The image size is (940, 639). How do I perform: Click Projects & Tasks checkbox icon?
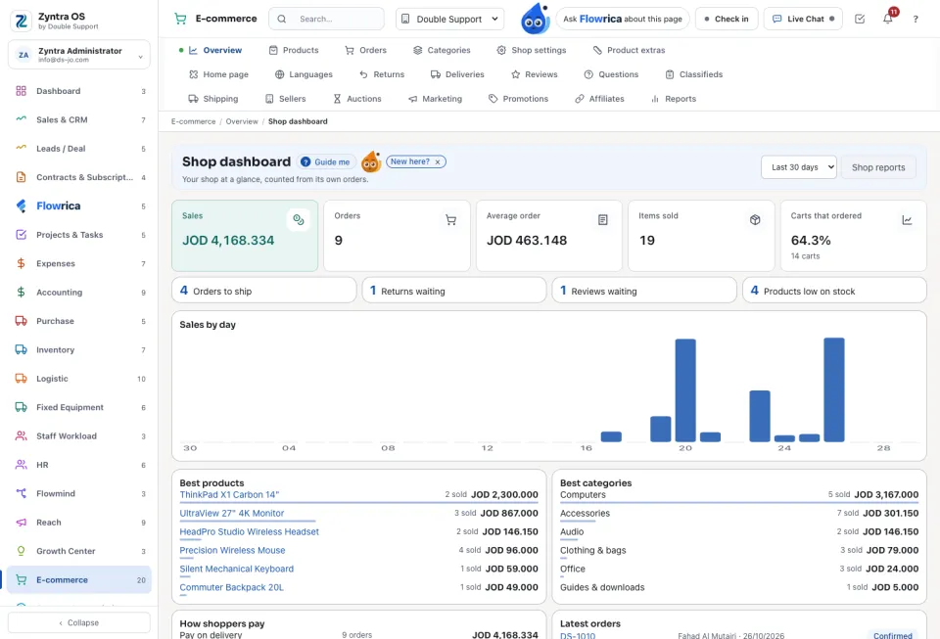click(x=21, y=235)
